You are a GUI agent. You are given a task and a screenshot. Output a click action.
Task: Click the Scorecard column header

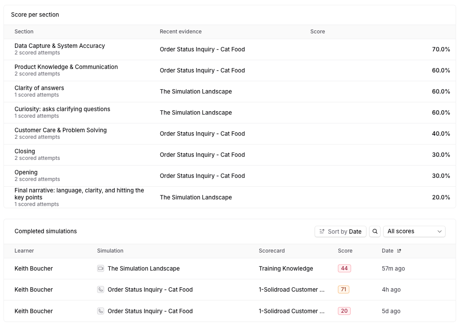[x=272, y=251]
